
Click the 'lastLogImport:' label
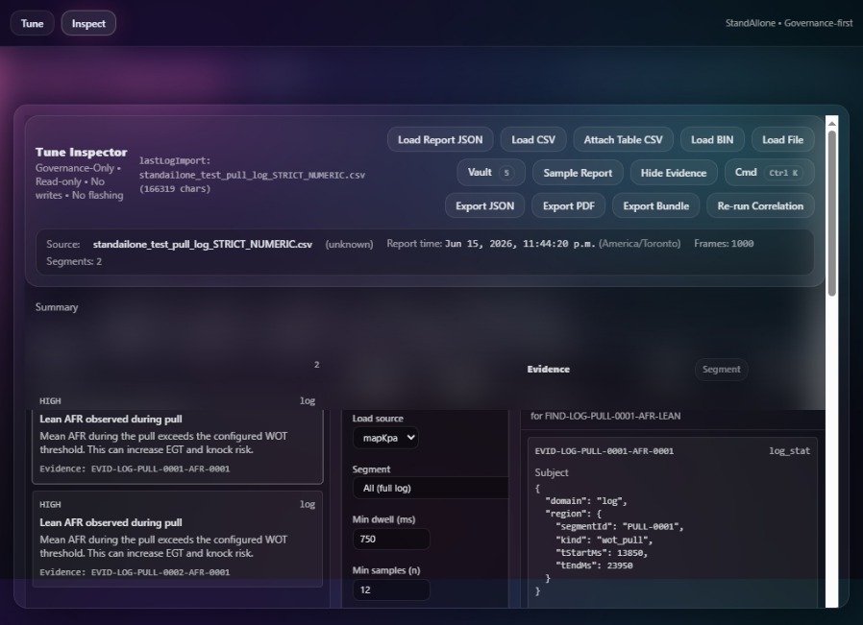pyautogui.click(x=175, y=161)
